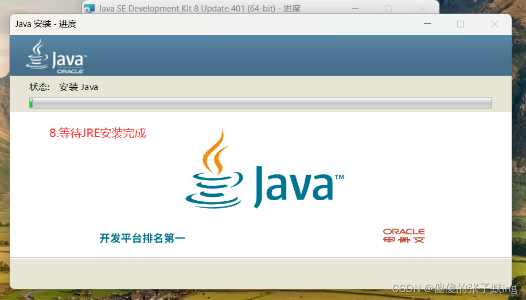The height and width of the screenshot is (300, 526).
Task: Click the red Oracle 甲骨文 logo
Action: (x=404, y=236)
